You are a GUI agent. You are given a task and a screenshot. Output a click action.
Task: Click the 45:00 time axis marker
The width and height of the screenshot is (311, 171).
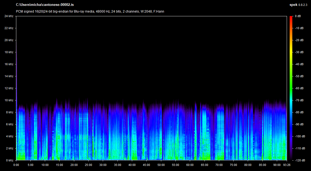point(147,165)
